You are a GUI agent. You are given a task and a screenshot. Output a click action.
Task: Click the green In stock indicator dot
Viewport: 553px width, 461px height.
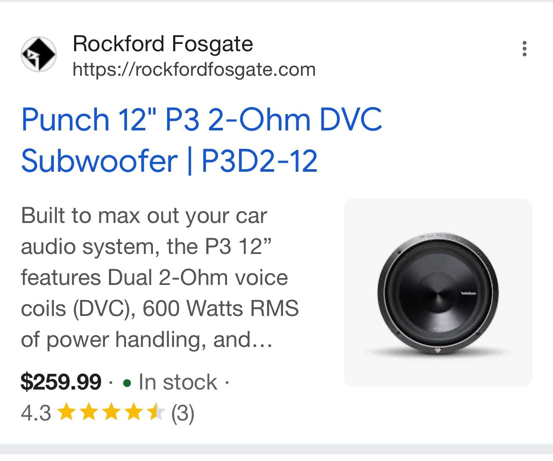click(x=127, y=383)
